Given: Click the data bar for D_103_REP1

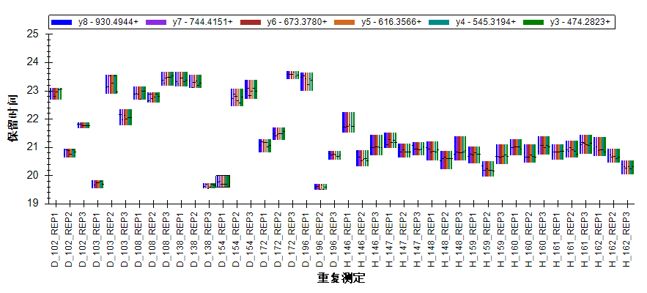Looking at the screenshot, I should click(97, 184).
